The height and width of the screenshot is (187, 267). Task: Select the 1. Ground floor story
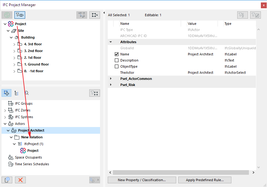pos(37,64)
